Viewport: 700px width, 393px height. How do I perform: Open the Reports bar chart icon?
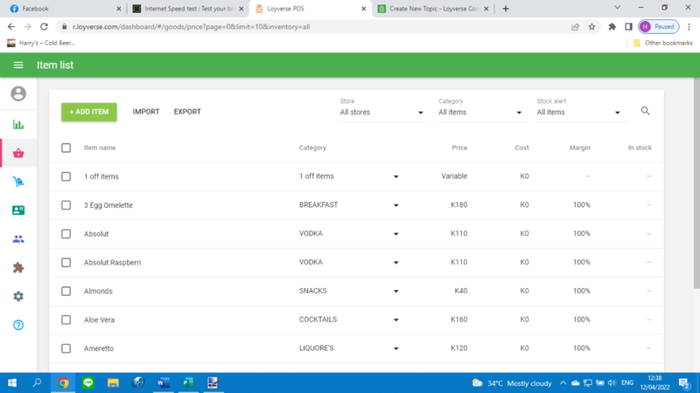tap(18, 124)
